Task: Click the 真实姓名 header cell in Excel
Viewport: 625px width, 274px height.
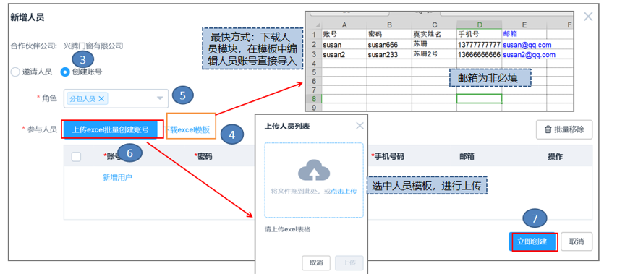Action: coord(434,34)
